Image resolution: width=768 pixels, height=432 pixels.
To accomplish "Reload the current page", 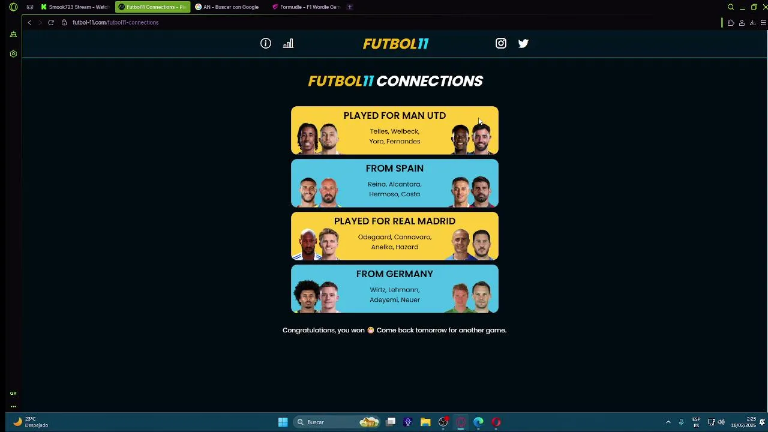I will click(51, 22).
